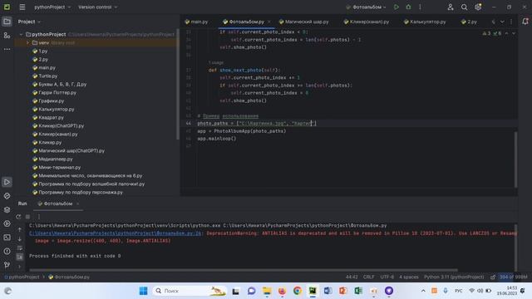Click the Windows taskbar search box
Image resolution: width=532 pixels, height=299 pixels.
189,291
